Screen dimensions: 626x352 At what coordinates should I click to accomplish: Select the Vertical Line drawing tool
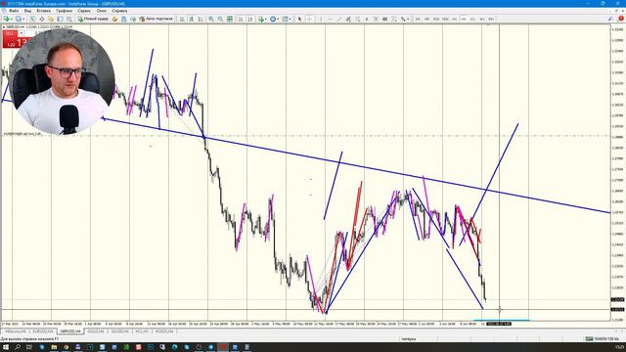pos(321,19)
